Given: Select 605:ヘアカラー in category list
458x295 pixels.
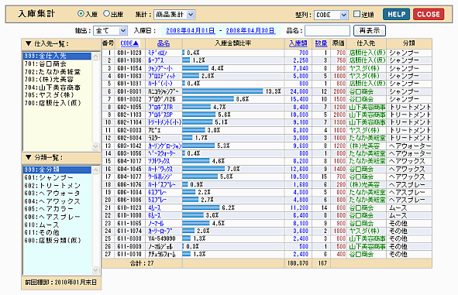Looking at the screenshot, I should point(57,209).
